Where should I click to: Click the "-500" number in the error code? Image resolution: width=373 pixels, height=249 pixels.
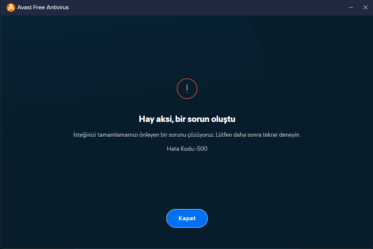coord(201,149)
